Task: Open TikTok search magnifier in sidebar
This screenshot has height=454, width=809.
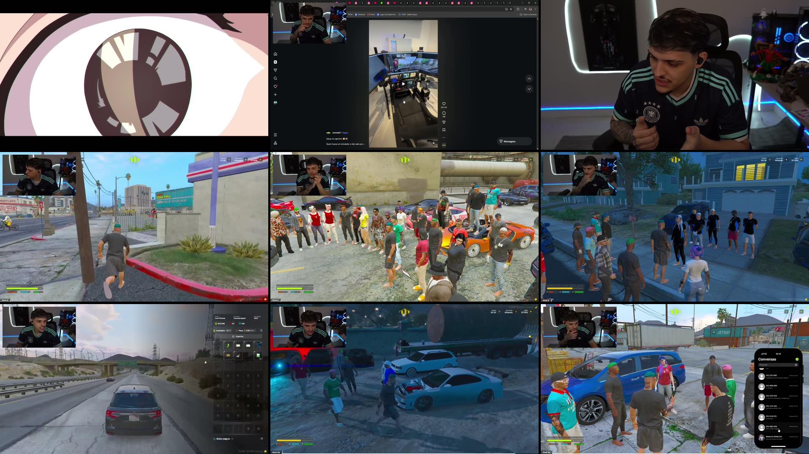Action: click(275, 79)
